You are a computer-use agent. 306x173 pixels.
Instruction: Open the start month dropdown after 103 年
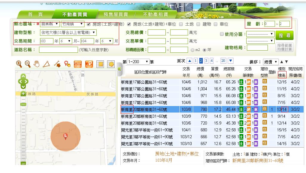[66, 41]
